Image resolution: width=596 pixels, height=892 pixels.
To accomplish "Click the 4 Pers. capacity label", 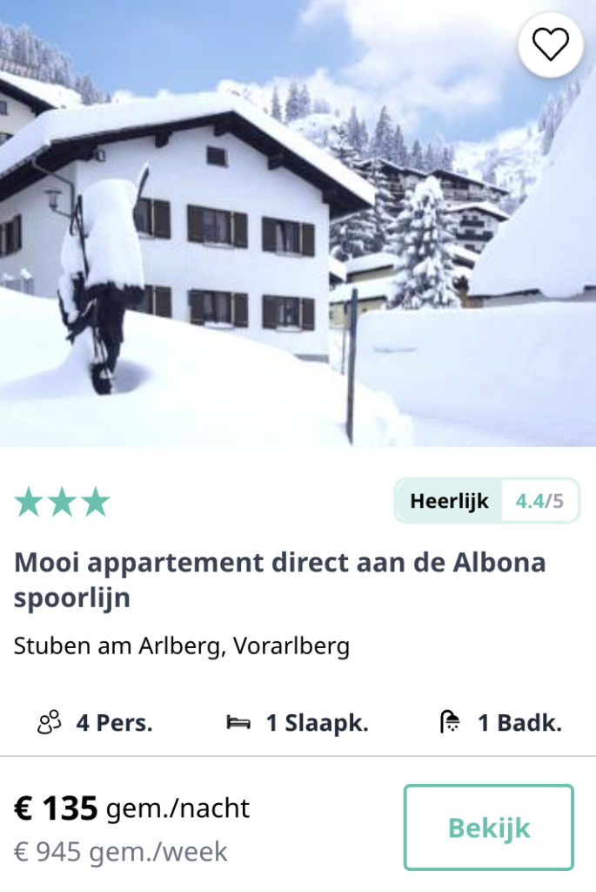I will 114,723.
